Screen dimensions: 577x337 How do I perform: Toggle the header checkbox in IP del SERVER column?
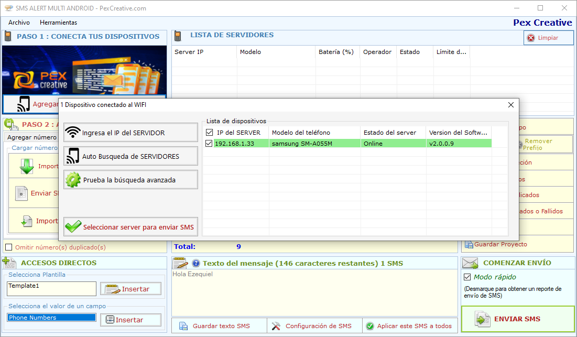(x=210, y=133)
